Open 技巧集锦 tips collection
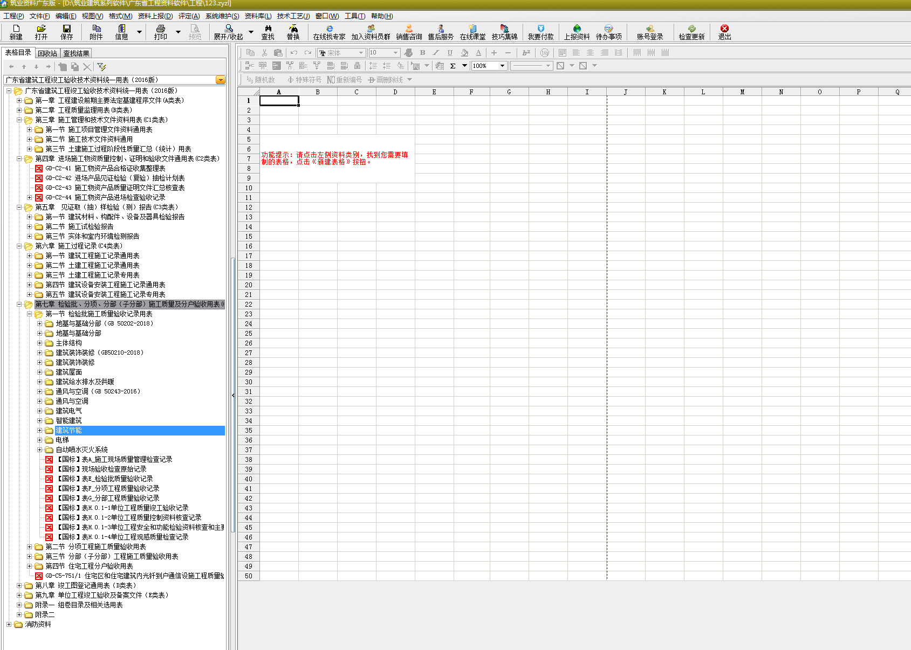911x650 pixels. (x=504, y=32)
